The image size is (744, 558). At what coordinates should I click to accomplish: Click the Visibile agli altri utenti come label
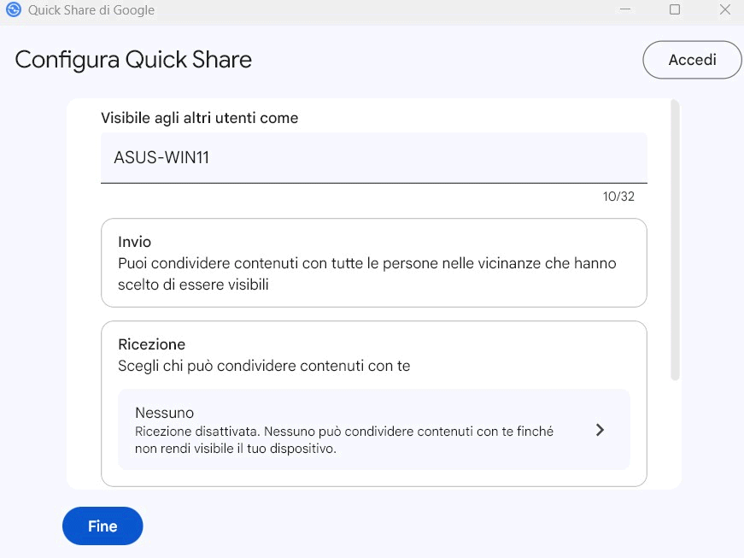click(x=200, y=118)
